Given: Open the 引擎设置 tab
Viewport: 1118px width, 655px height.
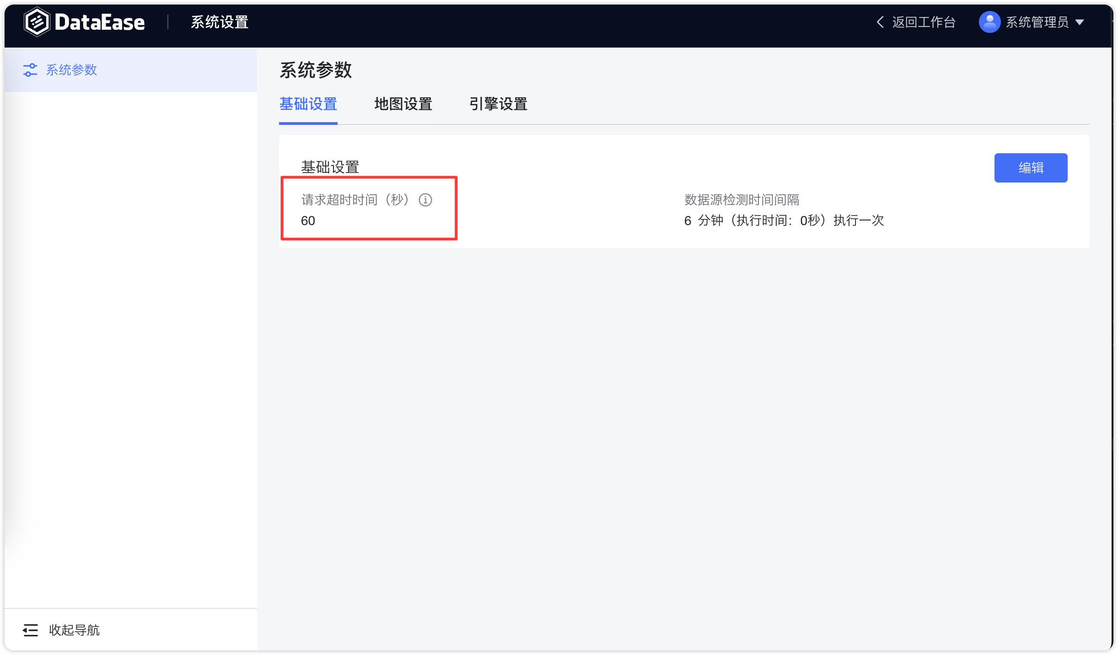Looking at the screenshot, I should pyautogui.click(x=499, y=104).
